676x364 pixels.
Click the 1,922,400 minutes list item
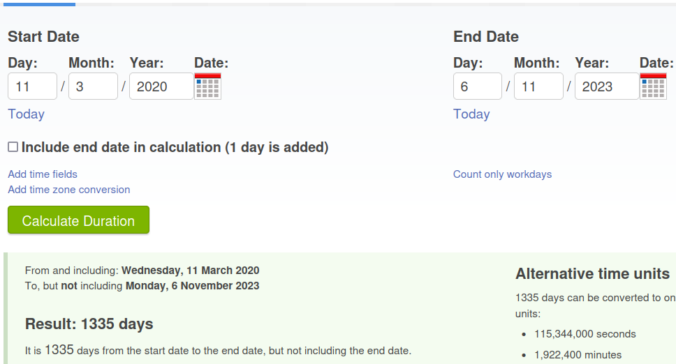(578, 355)
